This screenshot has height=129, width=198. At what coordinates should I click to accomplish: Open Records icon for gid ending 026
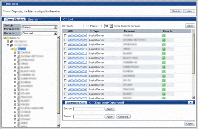164,62
